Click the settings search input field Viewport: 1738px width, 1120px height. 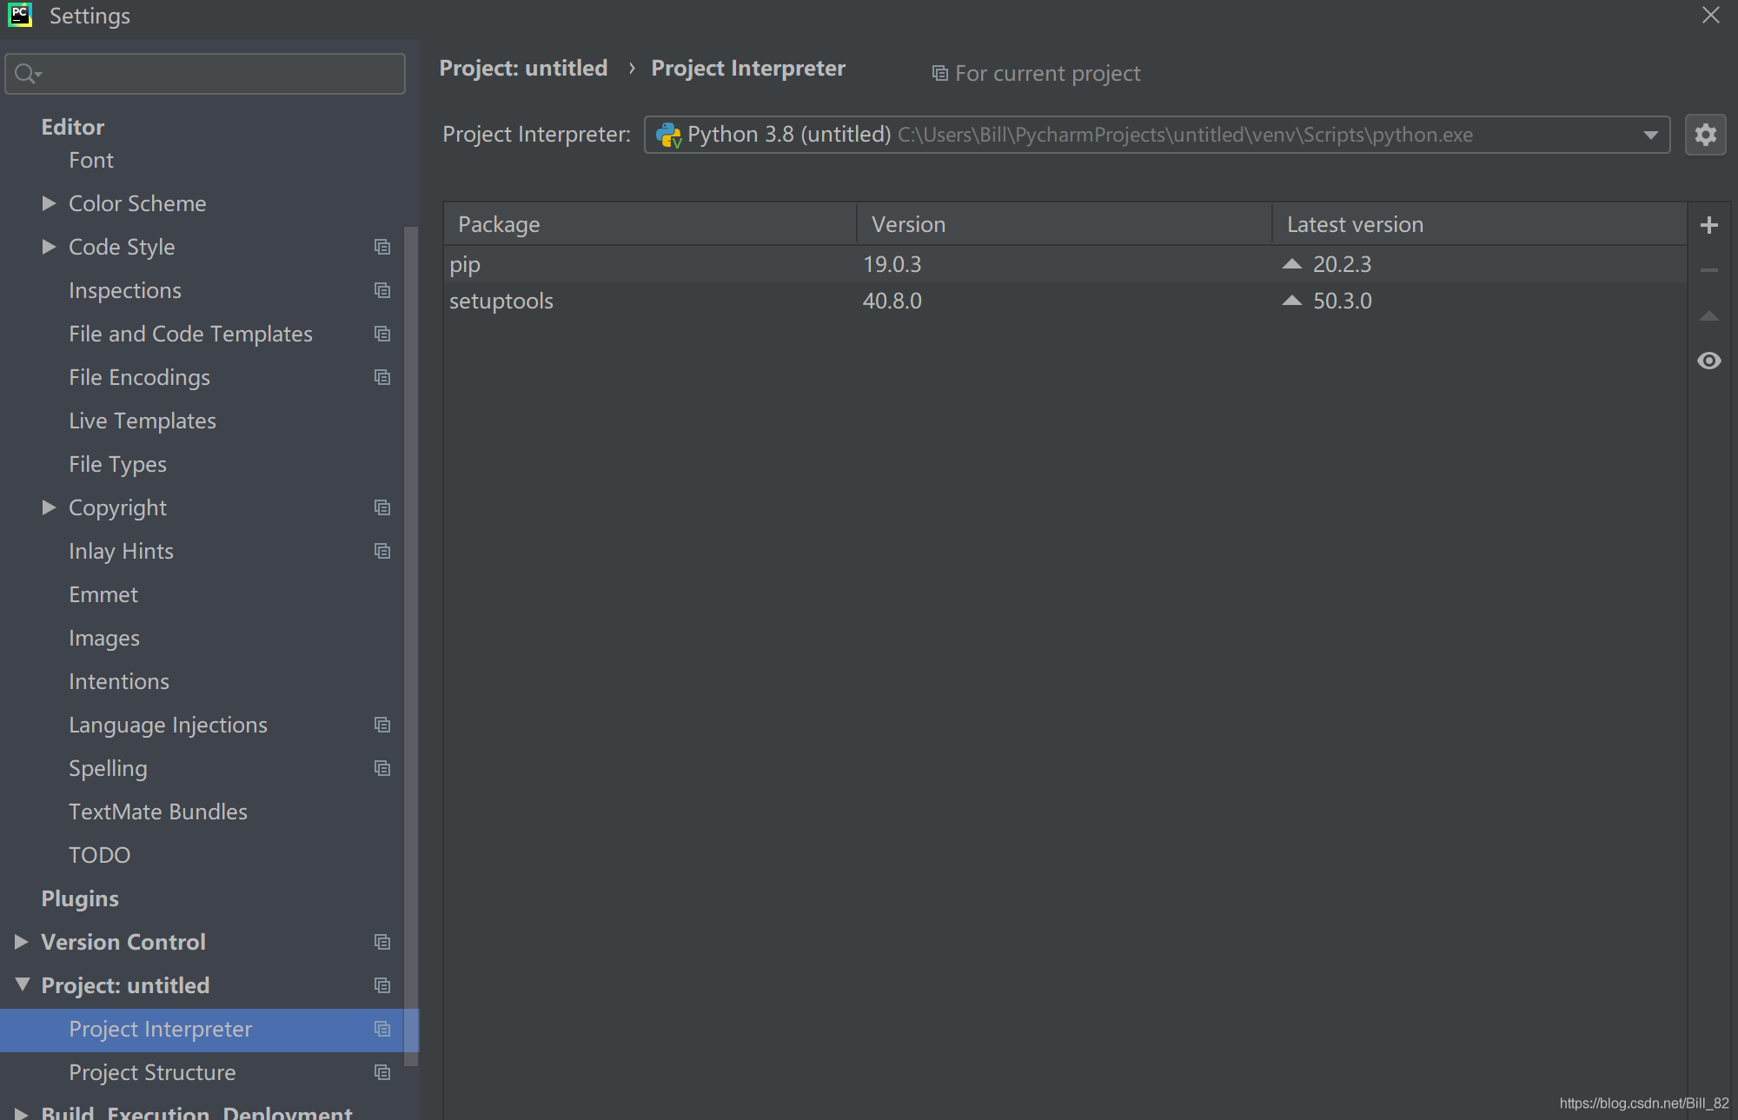click(x=205, y=74)
